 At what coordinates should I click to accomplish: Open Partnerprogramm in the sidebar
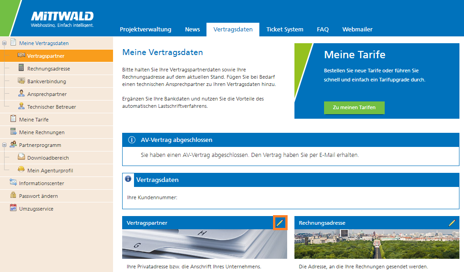40,145
